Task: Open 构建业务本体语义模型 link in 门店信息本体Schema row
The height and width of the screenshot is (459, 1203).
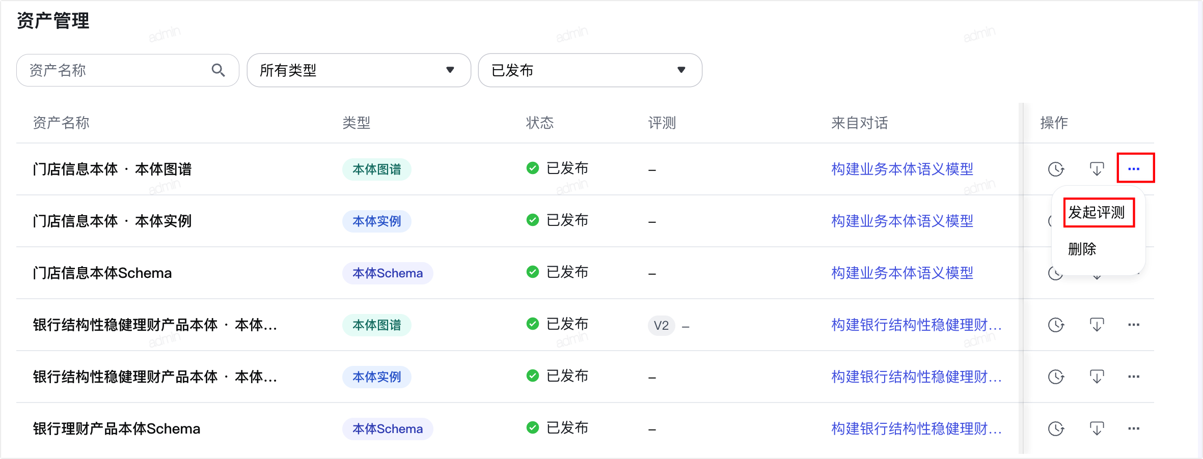Action: coord(902,273)
